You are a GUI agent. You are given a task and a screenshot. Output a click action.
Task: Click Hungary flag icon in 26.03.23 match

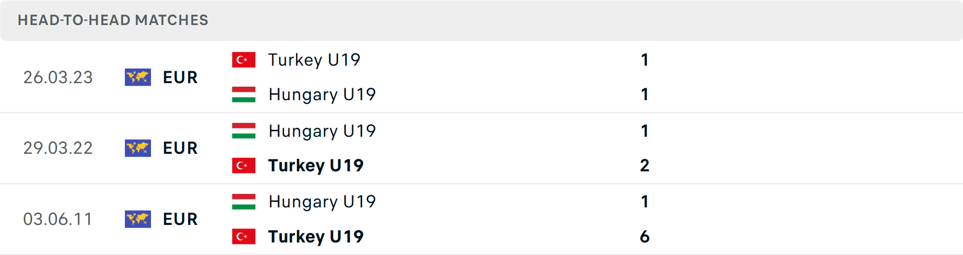(244, 94)
